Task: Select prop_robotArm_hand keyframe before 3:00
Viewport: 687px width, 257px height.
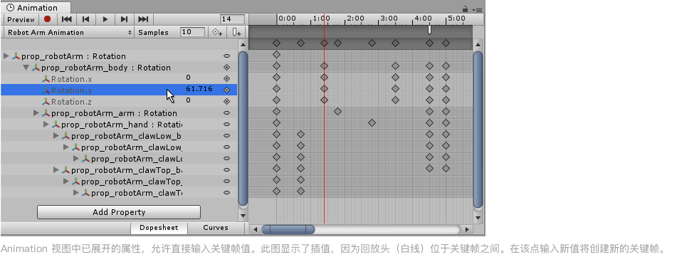Action: 372,123
